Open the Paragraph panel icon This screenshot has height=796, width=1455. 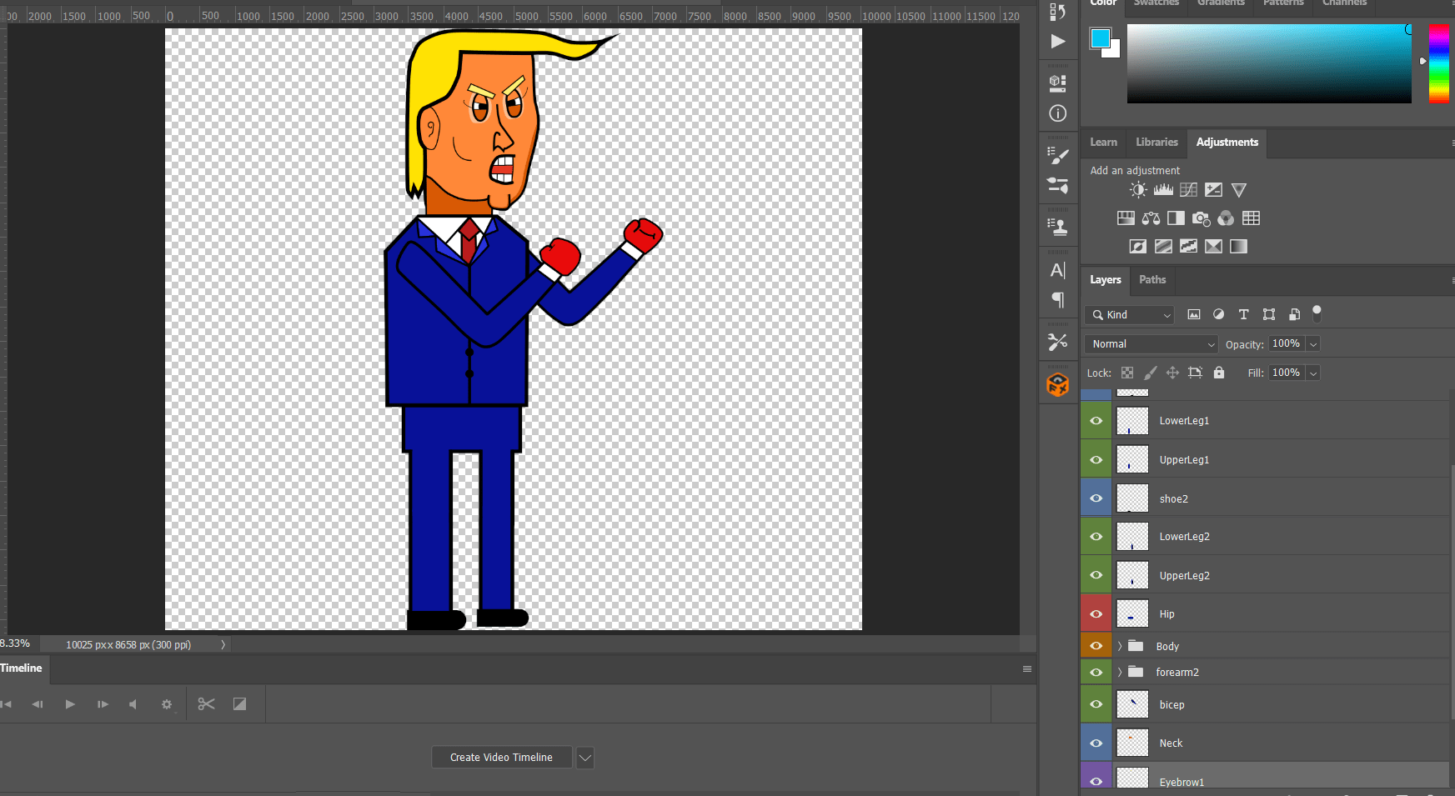pos(1057,300)
